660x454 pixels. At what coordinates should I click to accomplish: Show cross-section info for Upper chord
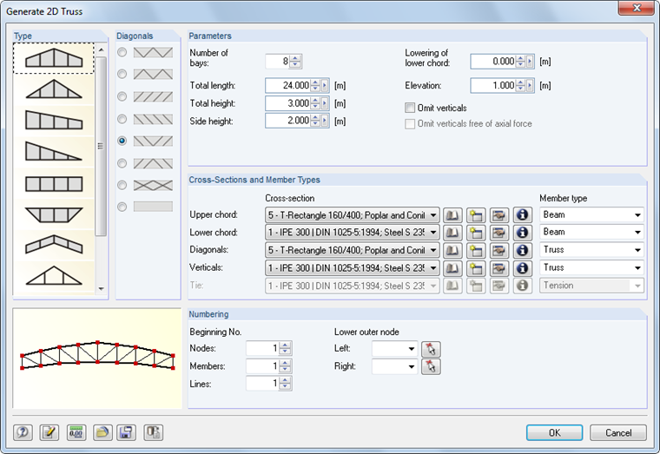click(523, 215)
